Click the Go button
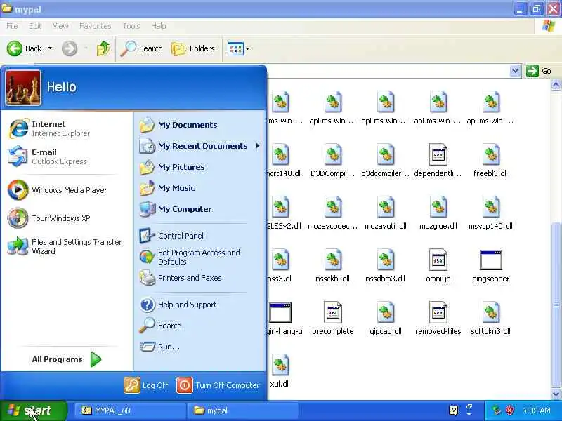 (x=538, y=71)
